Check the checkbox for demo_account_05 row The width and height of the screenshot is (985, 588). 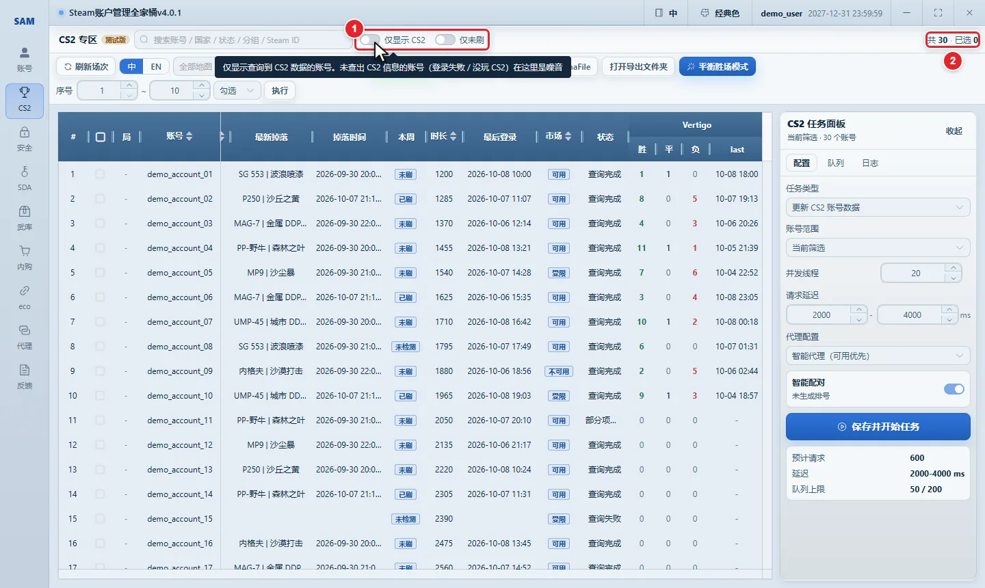pos(100,273)
